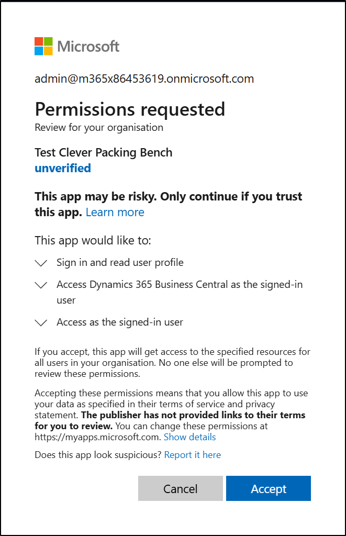
Task: Click the Microsoft four-square logo
Action: tap(43, 46)
